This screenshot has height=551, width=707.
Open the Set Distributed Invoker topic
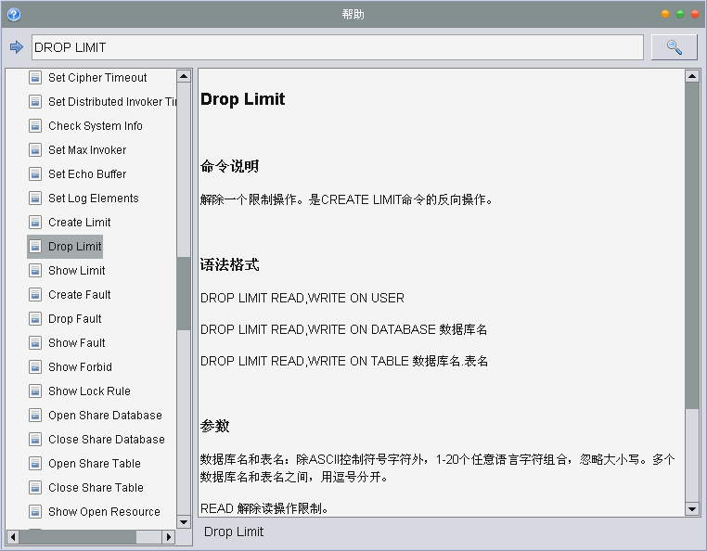coord(112,101)
